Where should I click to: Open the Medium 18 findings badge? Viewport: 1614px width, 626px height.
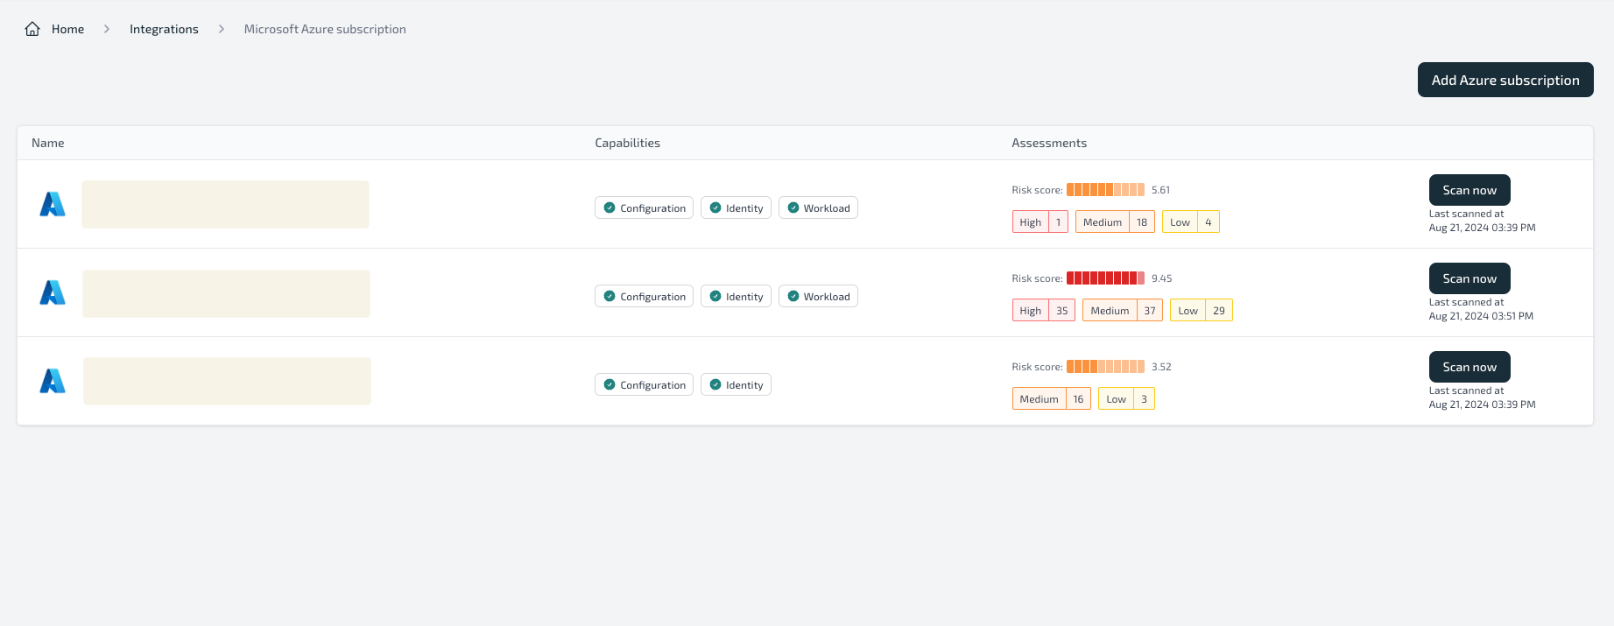pos(1115,222)
